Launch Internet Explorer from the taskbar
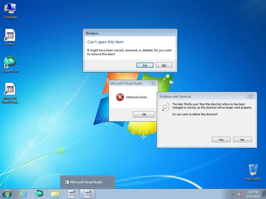Image resolution: width=266 pixels, height=199 pixels. [23, 194]
